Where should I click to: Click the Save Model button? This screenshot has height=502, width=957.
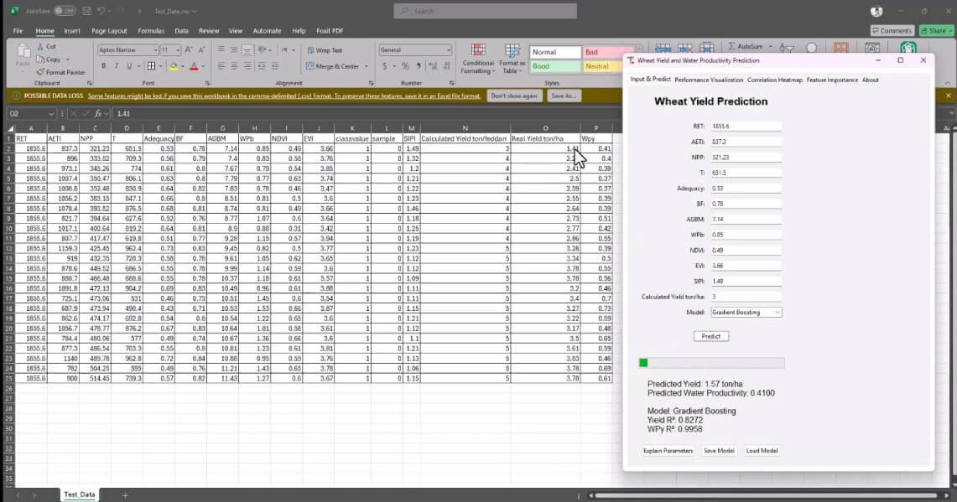pyautogui.click(x=719, y=451)
